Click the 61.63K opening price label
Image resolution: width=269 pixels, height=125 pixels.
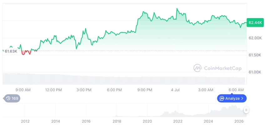pos(11,51)
